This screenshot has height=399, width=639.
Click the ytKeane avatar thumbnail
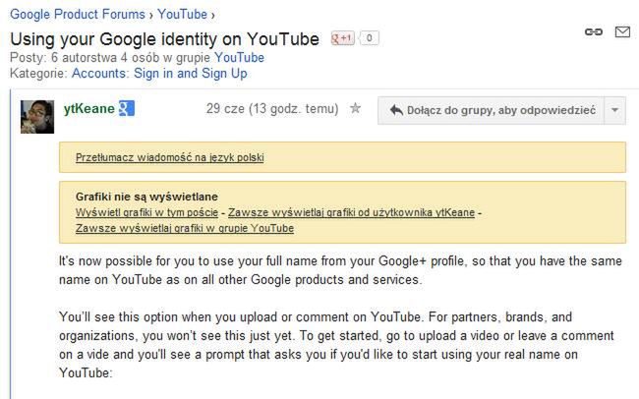pos(37,117)
